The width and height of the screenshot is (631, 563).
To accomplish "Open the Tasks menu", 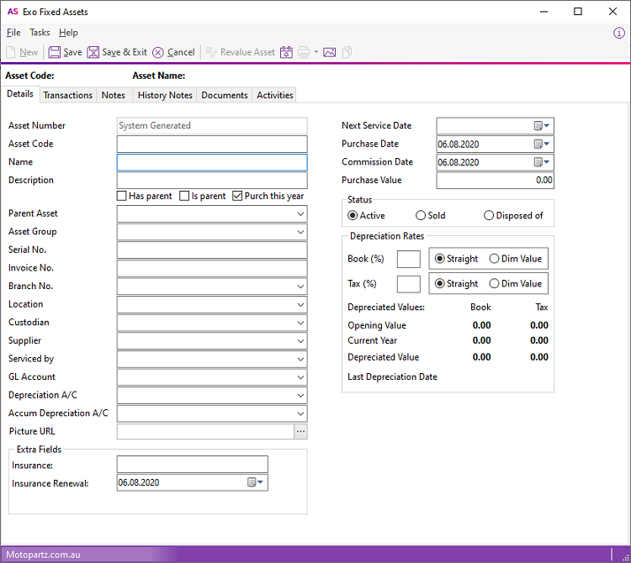I will 40,33.
